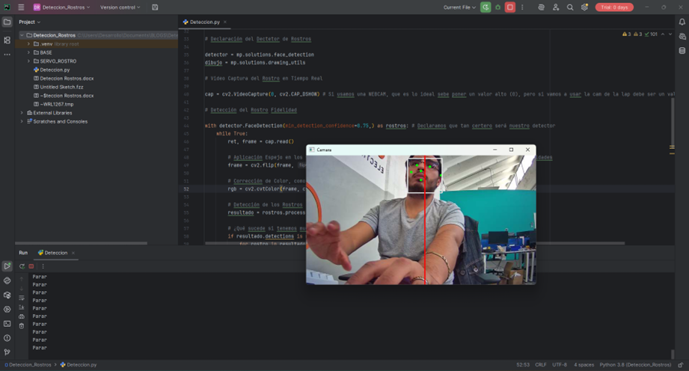Click Python 3.8 interpreter in status bar
The image size is (689, 371).
635,365
